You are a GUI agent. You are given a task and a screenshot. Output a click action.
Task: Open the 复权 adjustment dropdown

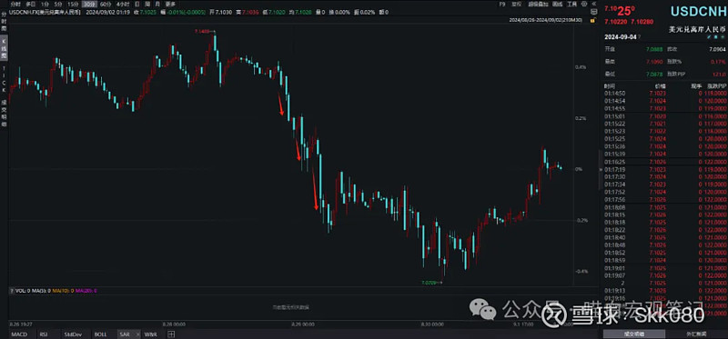pos(516,5)
